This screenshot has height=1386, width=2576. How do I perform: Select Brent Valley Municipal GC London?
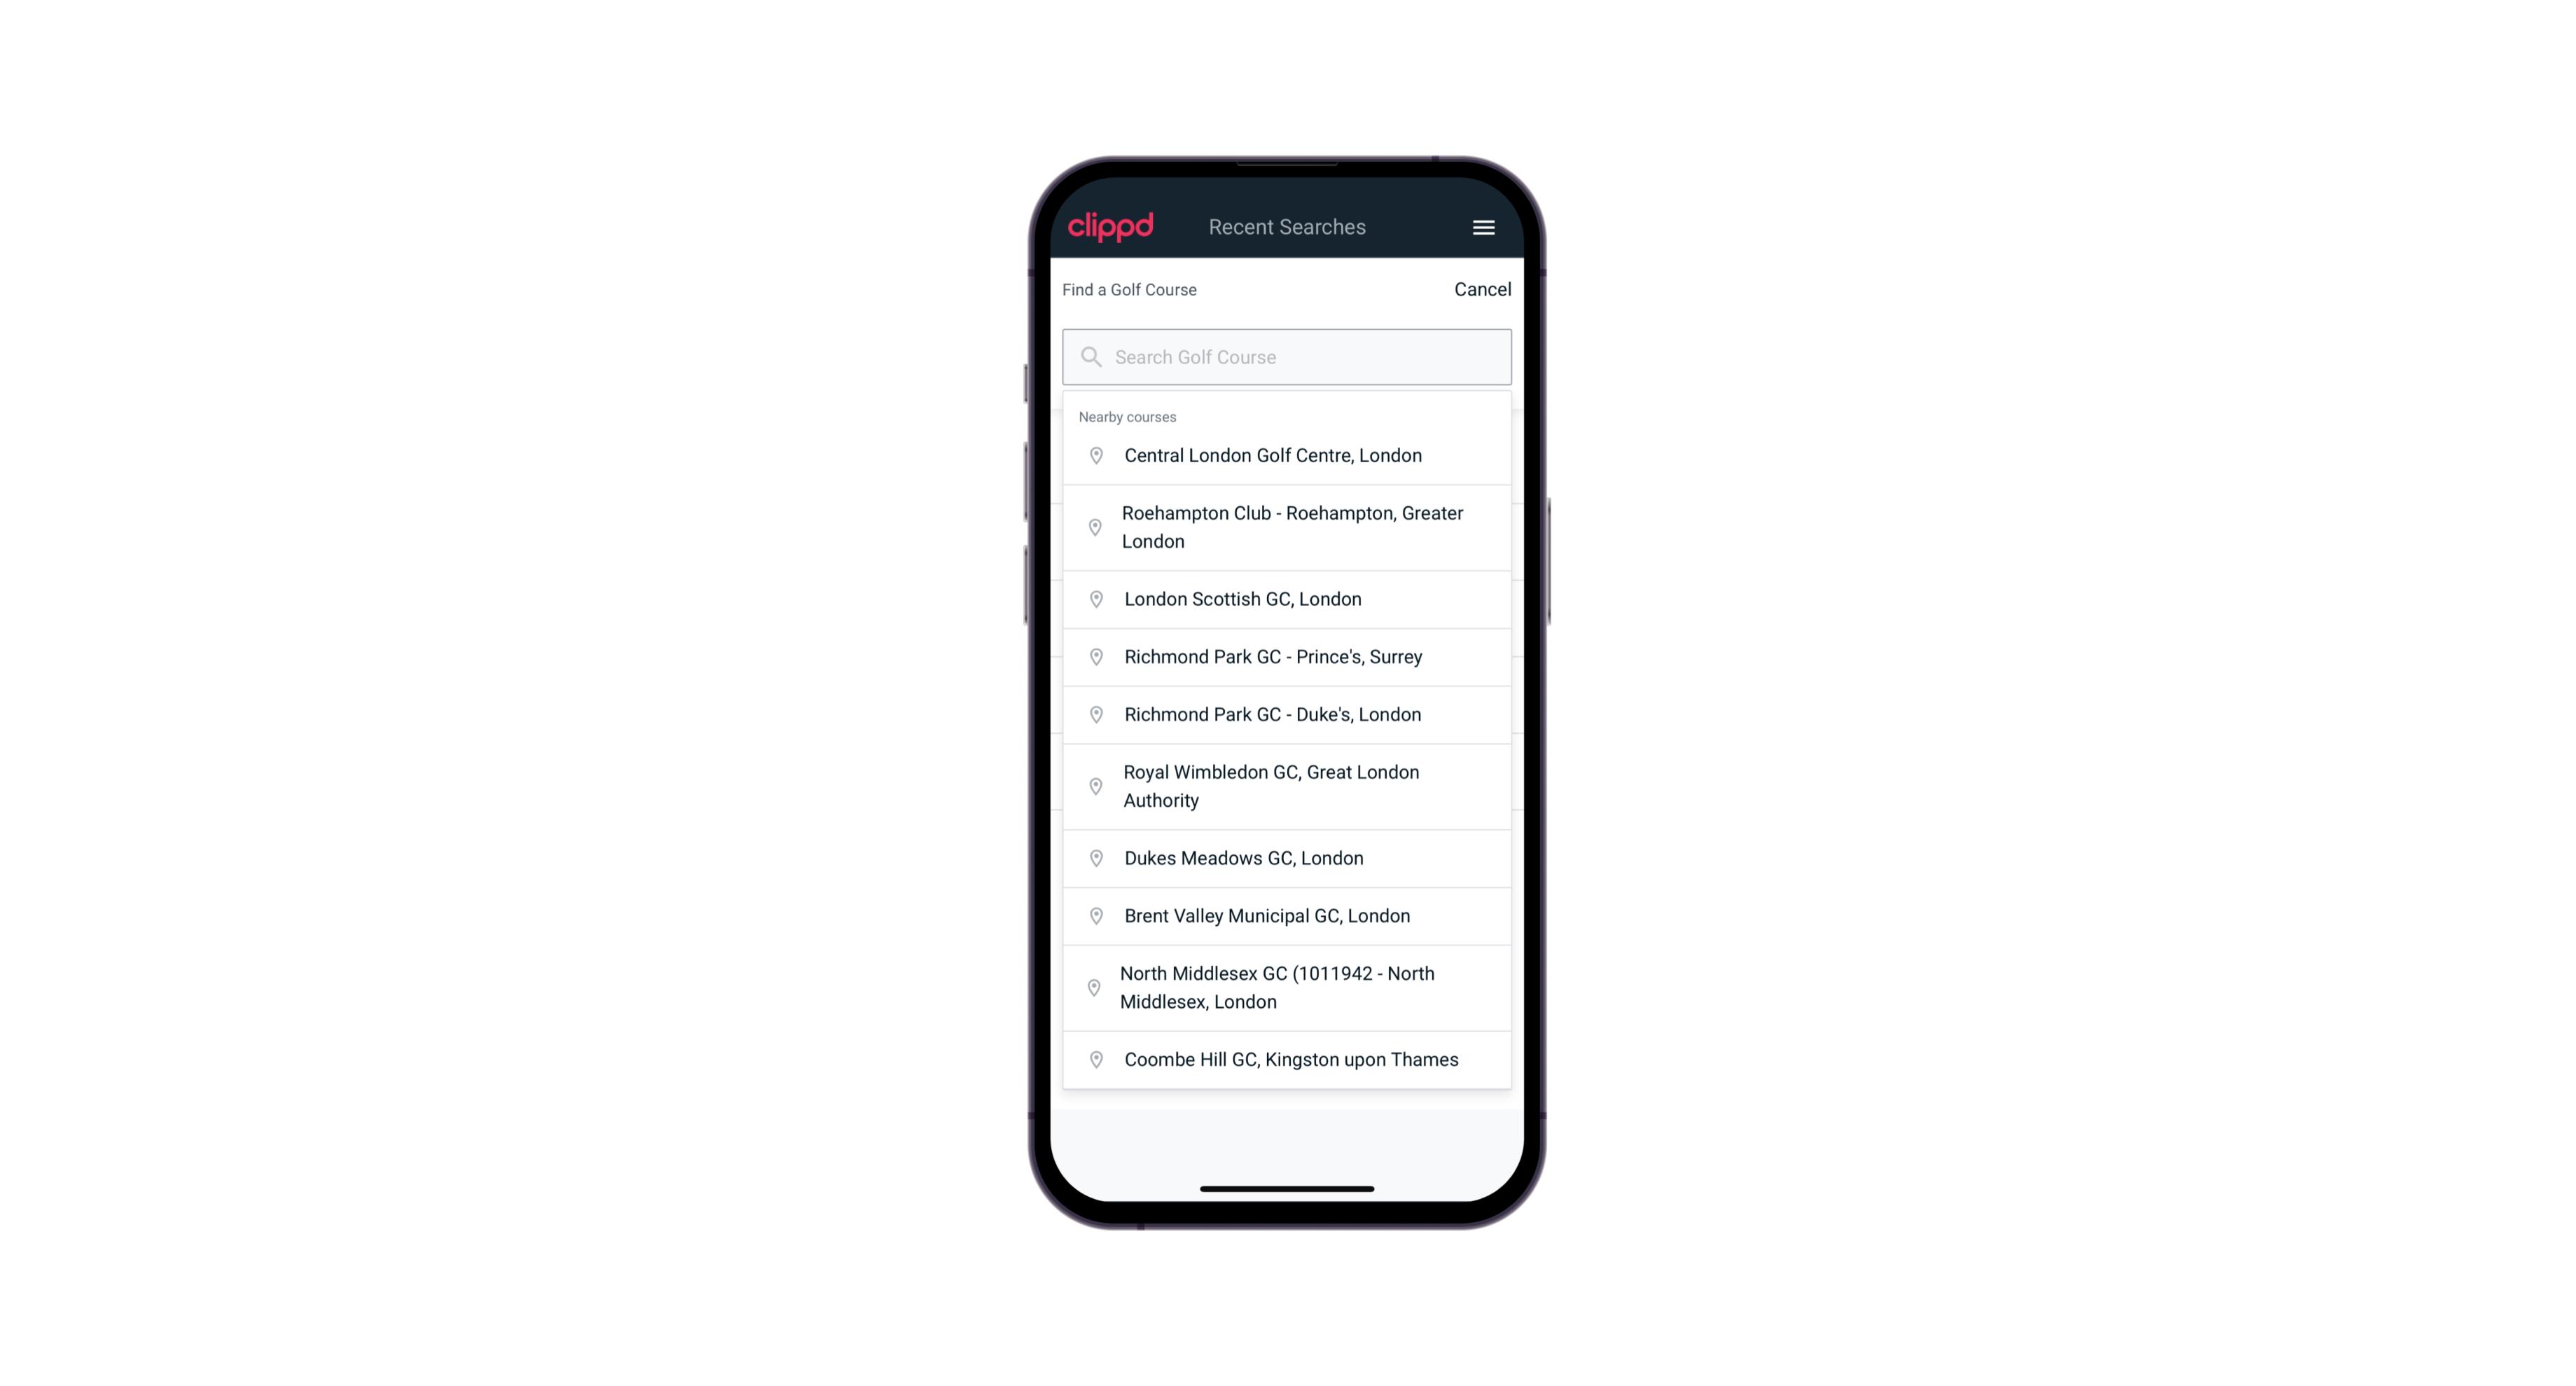tap(1288, 915)
